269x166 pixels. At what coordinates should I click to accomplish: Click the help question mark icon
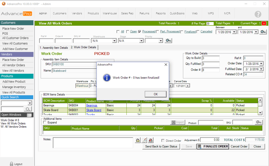(258, 14)
